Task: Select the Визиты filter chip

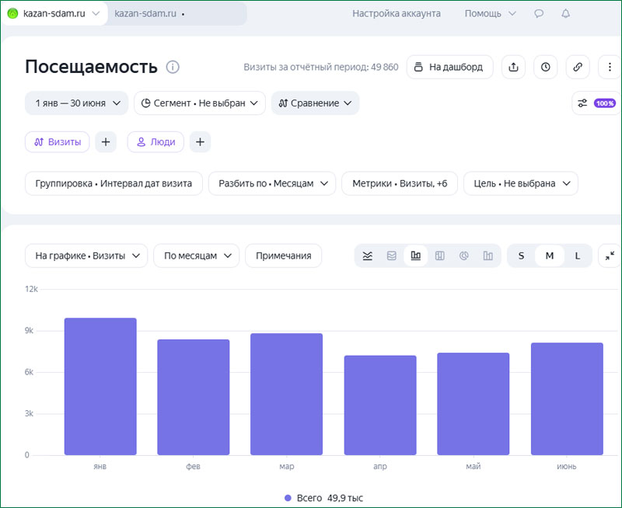Action: click(x=58, y=142)
